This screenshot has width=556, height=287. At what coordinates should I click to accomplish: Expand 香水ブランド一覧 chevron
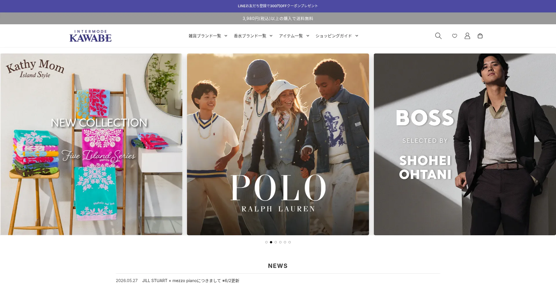pos(271,36)
